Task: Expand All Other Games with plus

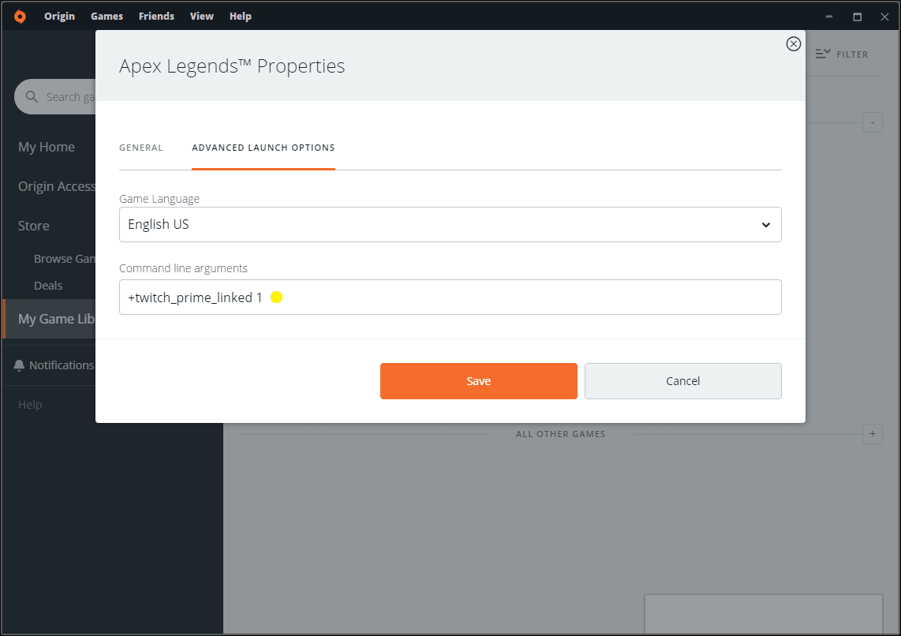Action: [873, 434]
